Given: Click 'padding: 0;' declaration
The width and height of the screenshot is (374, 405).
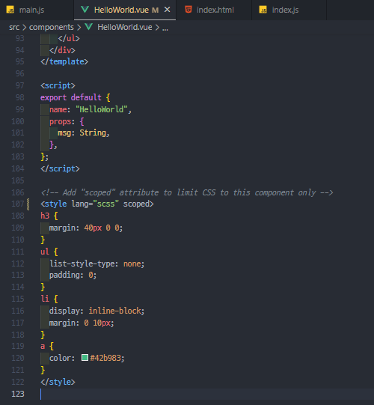Looking at the screenshot, I should pyautogui.click(x=73, y=275).
